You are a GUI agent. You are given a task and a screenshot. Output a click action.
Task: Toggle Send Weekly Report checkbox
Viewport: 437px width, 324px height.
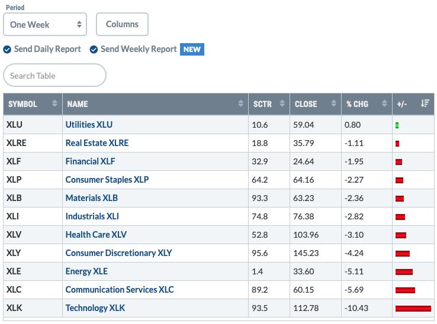click(94, 50)
